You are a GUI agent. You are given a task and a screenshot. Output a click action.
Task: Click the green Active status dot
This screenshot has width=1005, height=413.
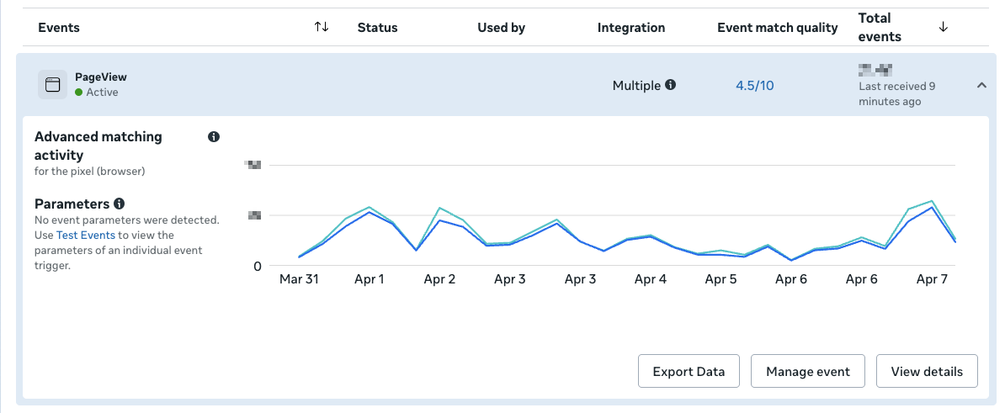[x=79, y=93]
